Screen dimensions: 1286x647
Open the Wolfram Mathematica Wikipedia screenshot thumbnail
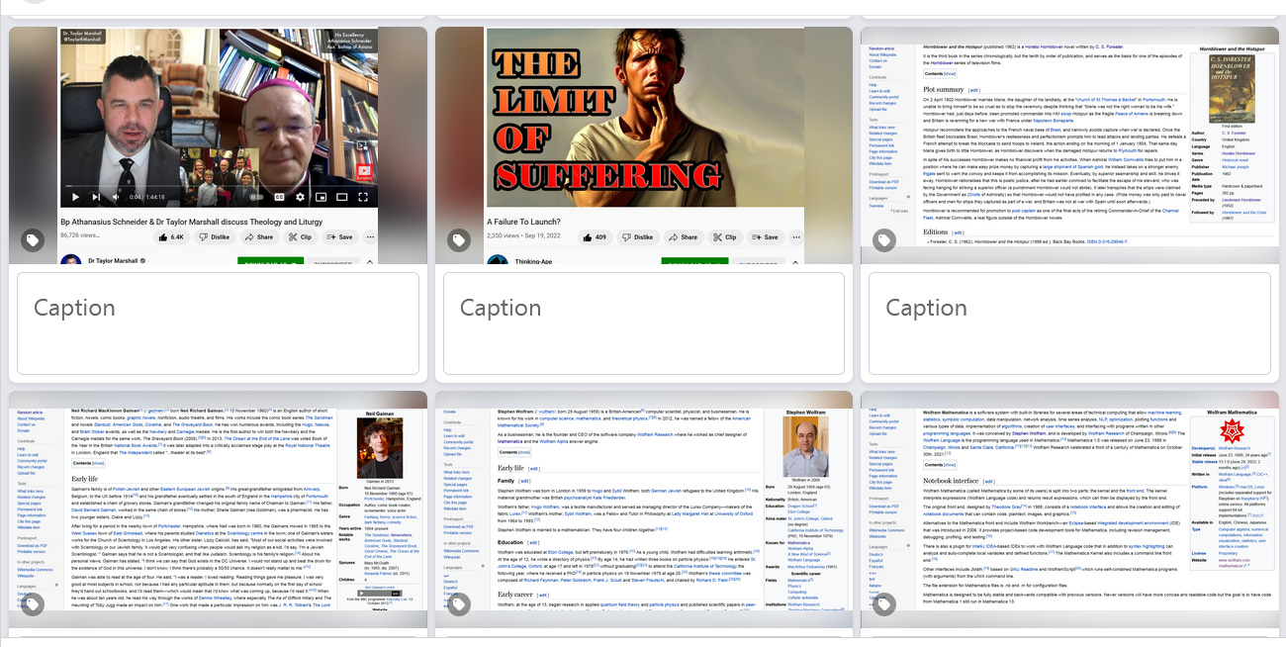pyautogui.click(x=1069, y=509)
